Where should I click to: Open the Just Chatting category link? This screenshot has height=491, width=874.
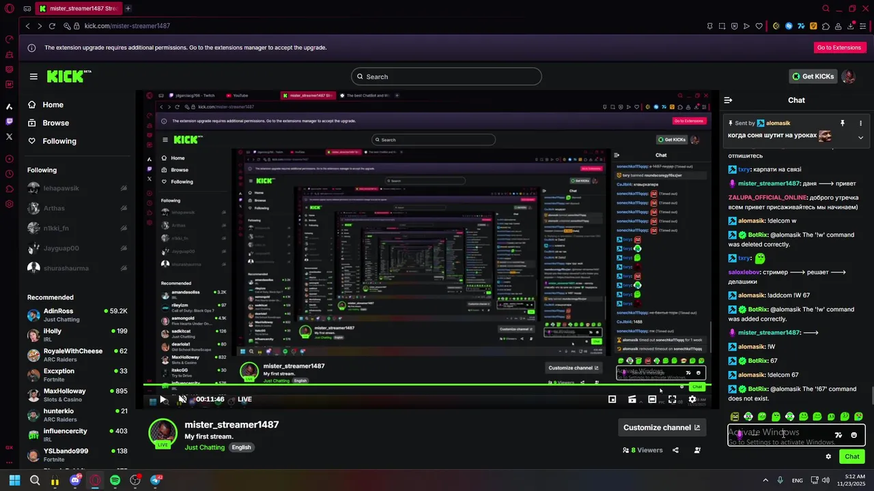pos(205,447)
